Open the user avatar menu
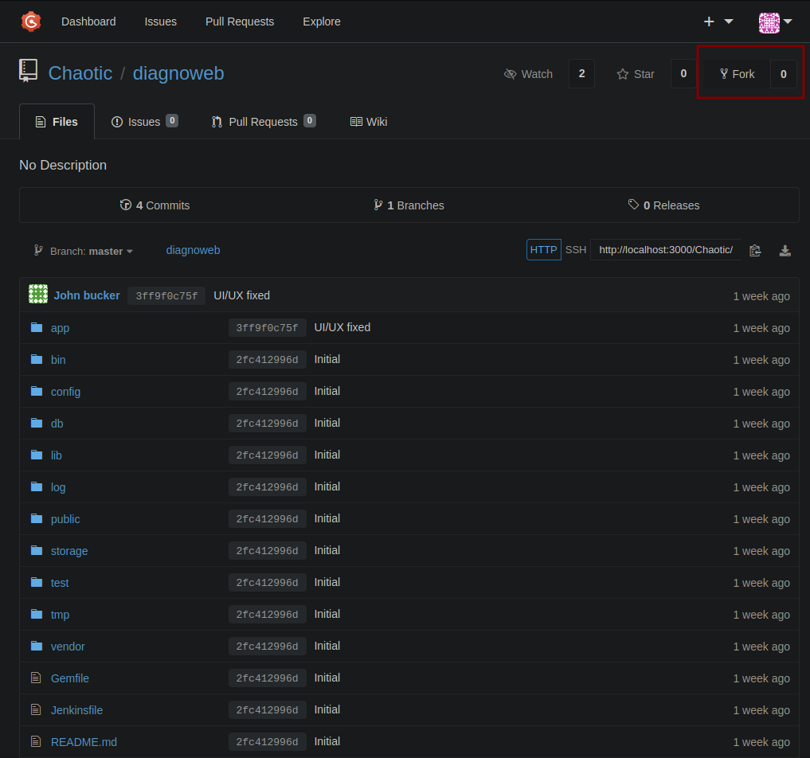 (775, 22)
